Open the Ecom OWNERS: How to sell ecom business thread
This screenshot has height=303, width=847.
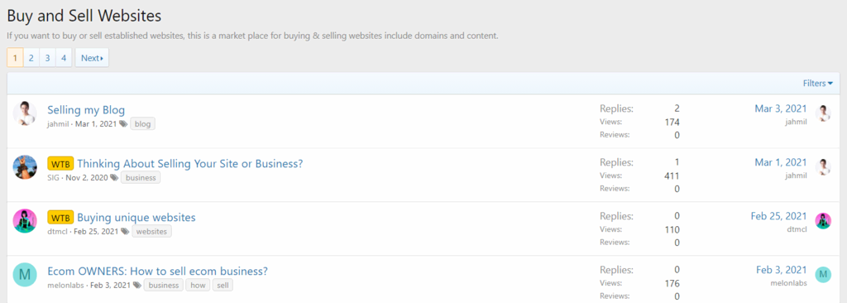pyautogui.click(x=158, y=272)
